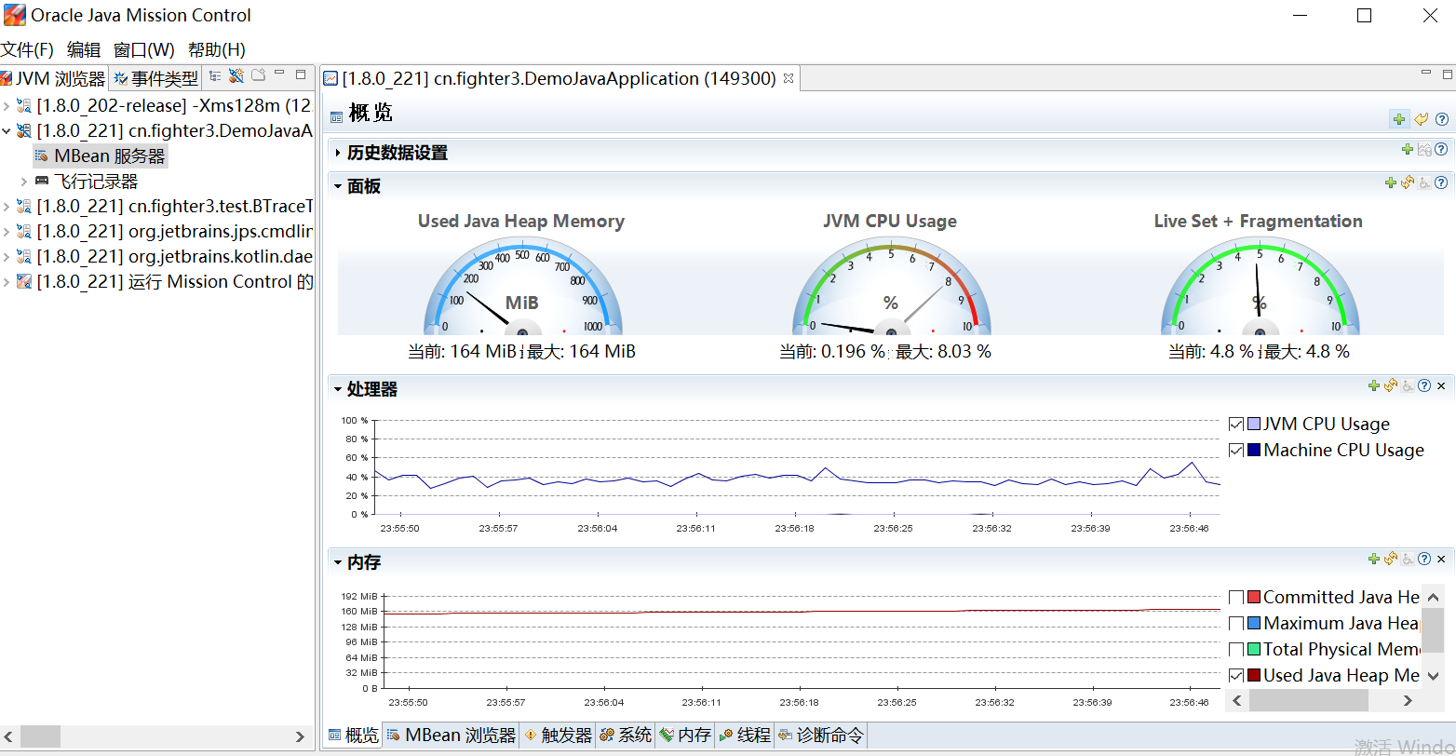Uncheck Used Java Heap Memory checkbox

click(x=1236, y=675)
